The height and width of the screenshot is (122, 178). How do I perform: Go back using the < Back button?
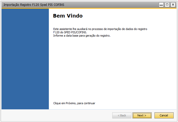[x=122, y=115]
